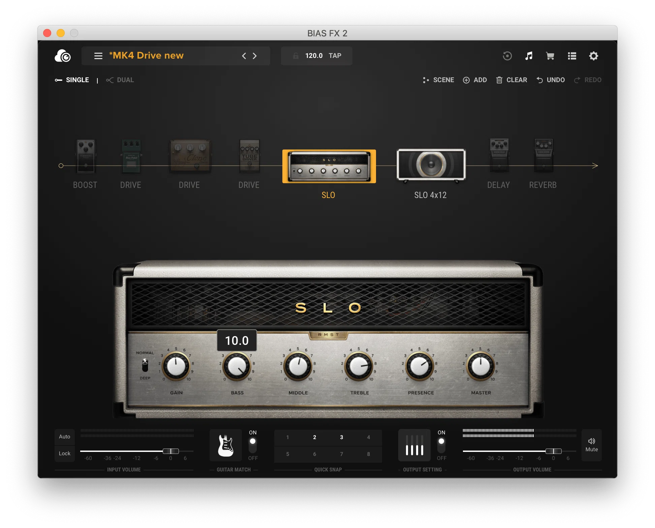Open the Output Setting EQ icon
Screen dimensions: 655x528
point(414,445)
